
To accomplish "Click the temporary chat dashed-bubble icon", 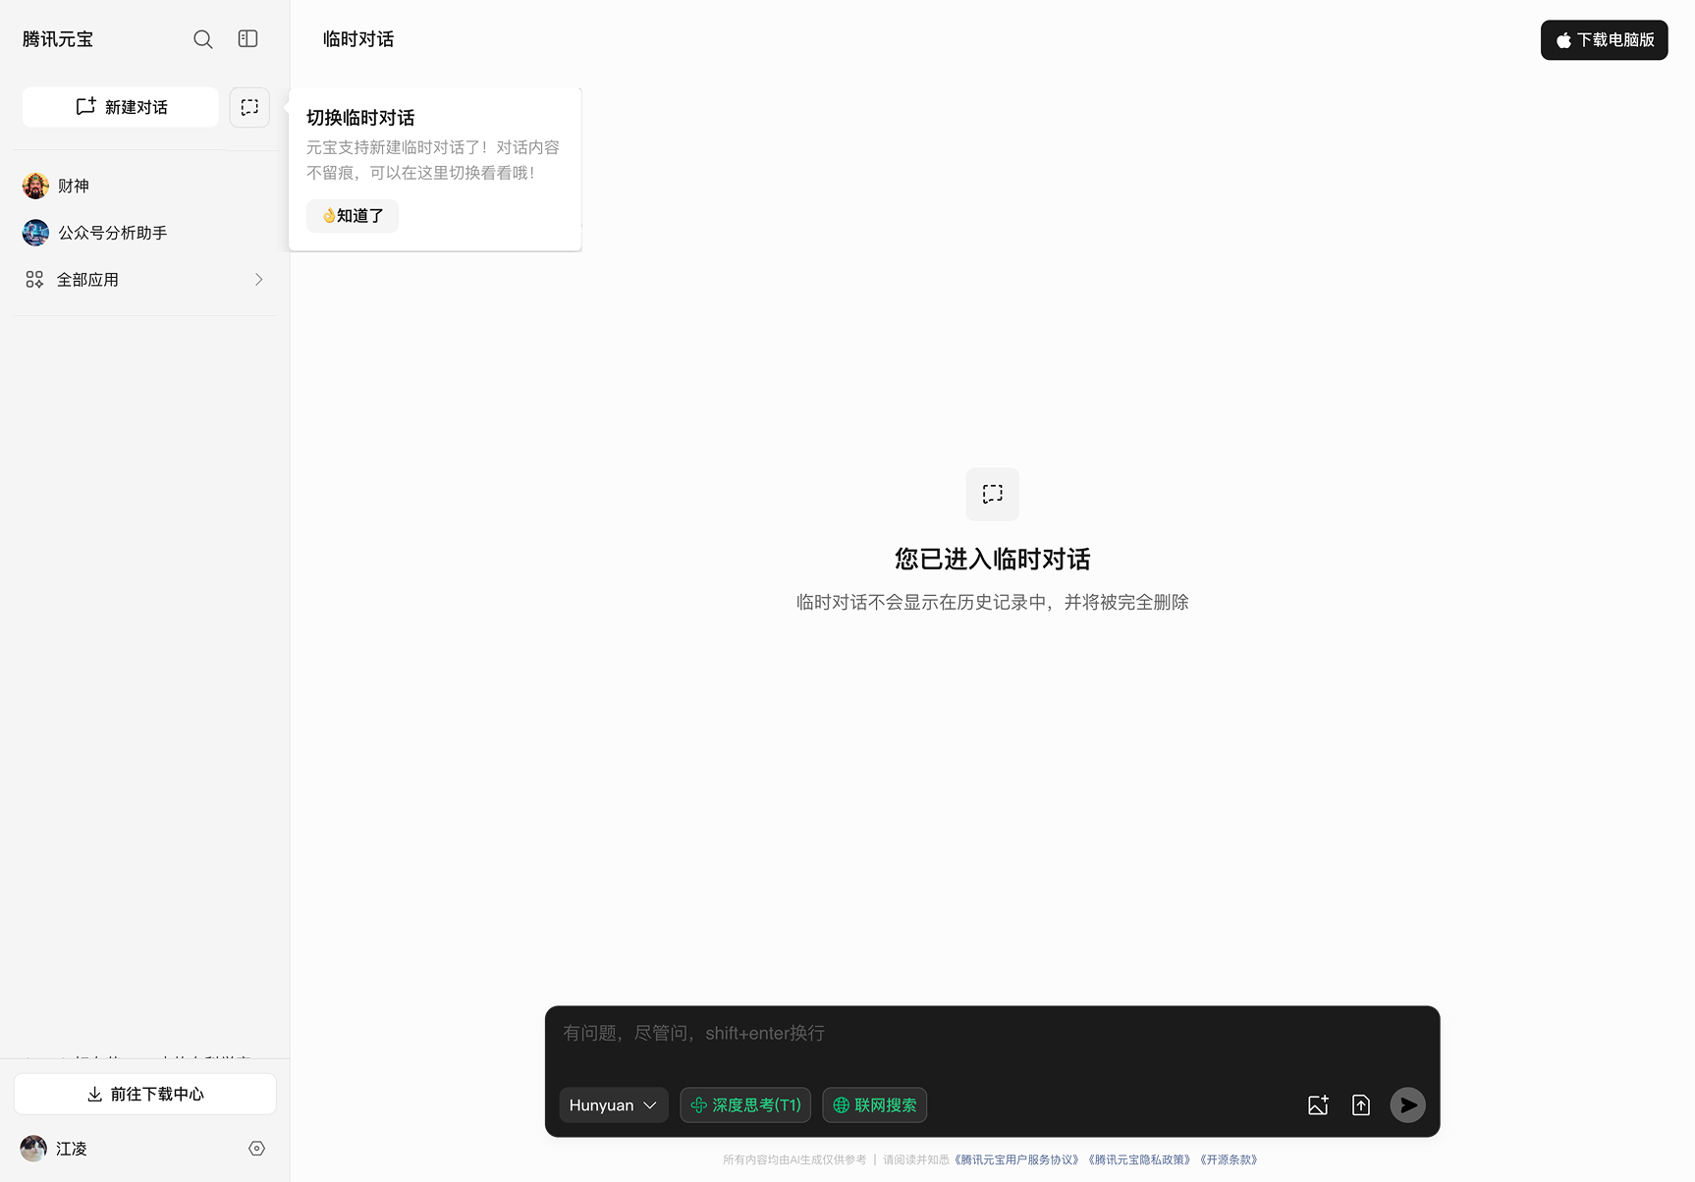I will 249,107.
